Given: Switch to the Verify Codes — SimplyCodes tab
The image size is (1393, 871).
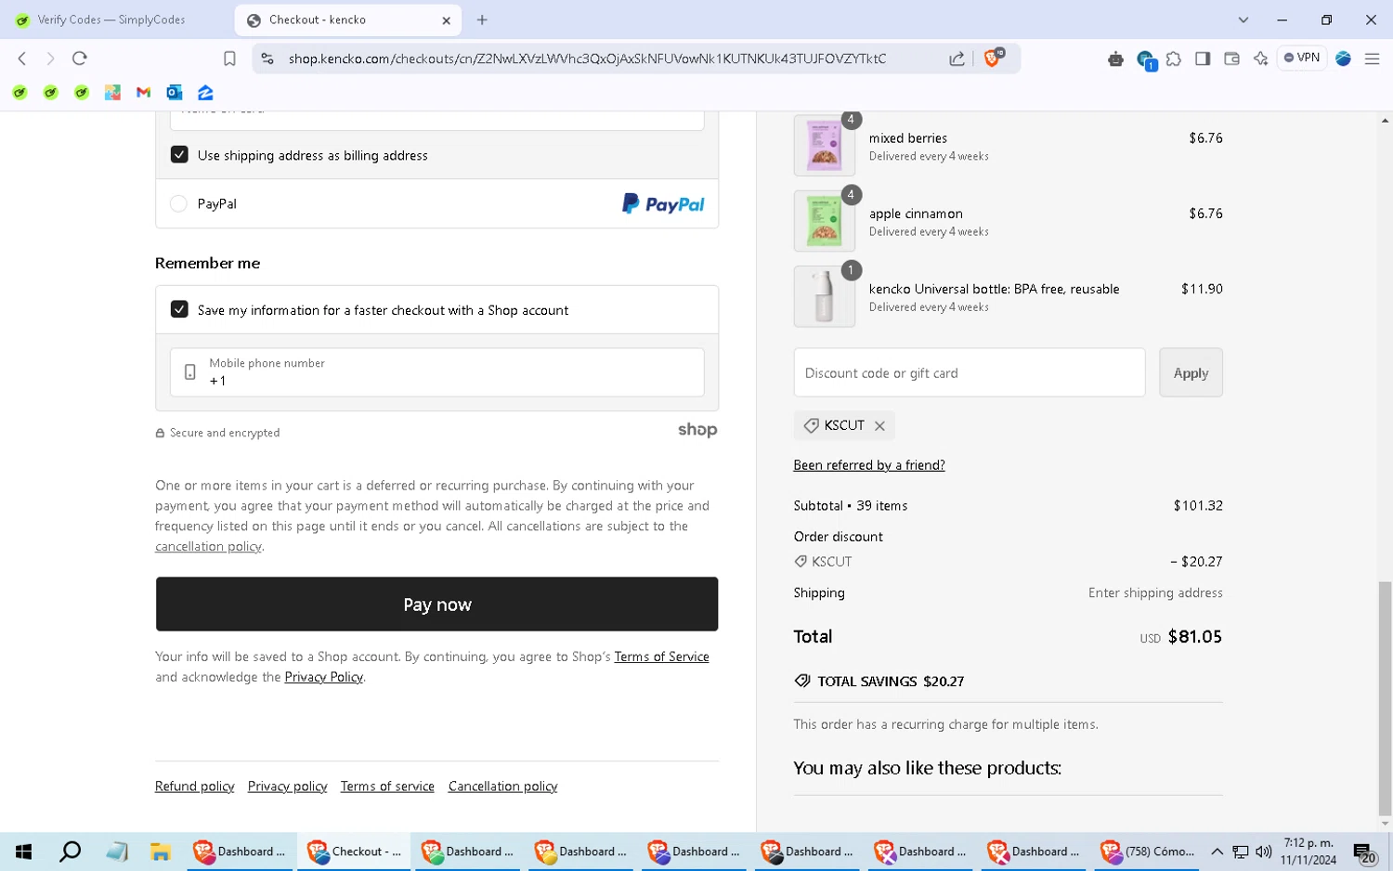Looking at the screenshot, I should pos(113,19).
